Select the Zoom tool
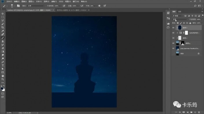The height and width of the screenshot is (114, 204). [3, 79]
